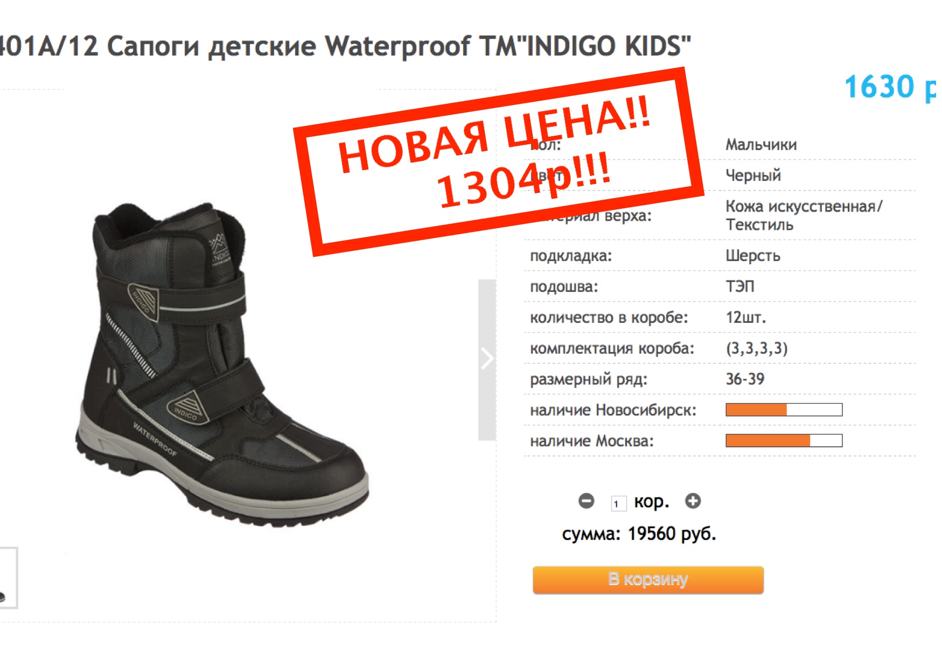The image size is (942, 668).
Task: Click the количество в коробе 12шт. value
Action: (x=745, y=317)
